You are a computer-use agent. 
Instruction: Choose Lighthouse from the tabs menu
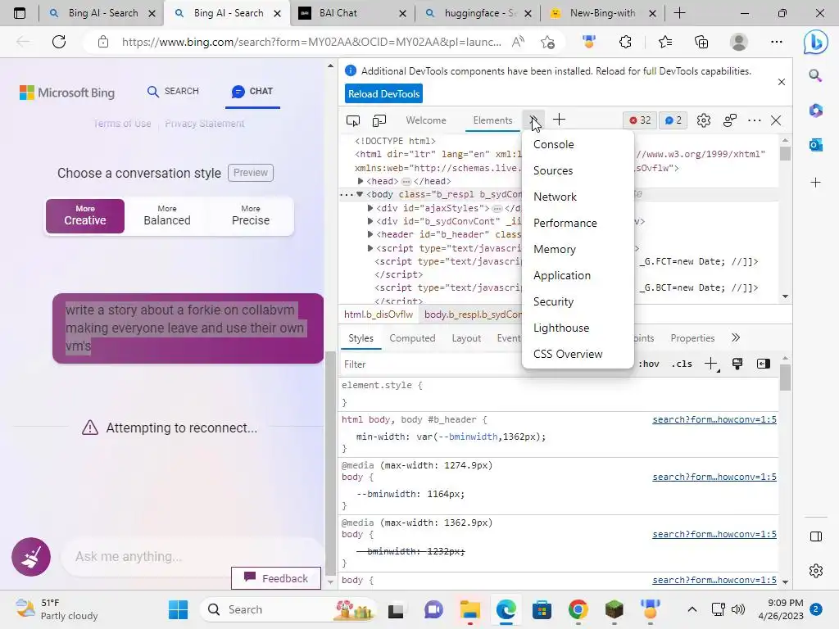point(578,328)
